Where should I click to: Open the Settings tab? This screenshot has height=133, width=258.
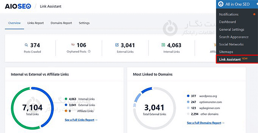click(84, 23)
